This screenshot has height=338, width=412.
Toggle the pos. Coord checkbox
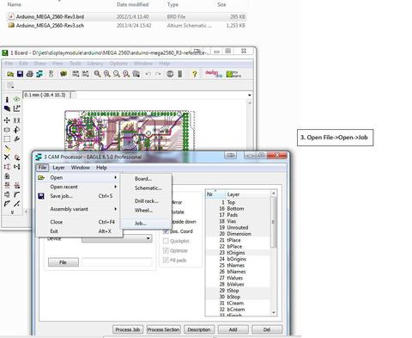[166, 231]
